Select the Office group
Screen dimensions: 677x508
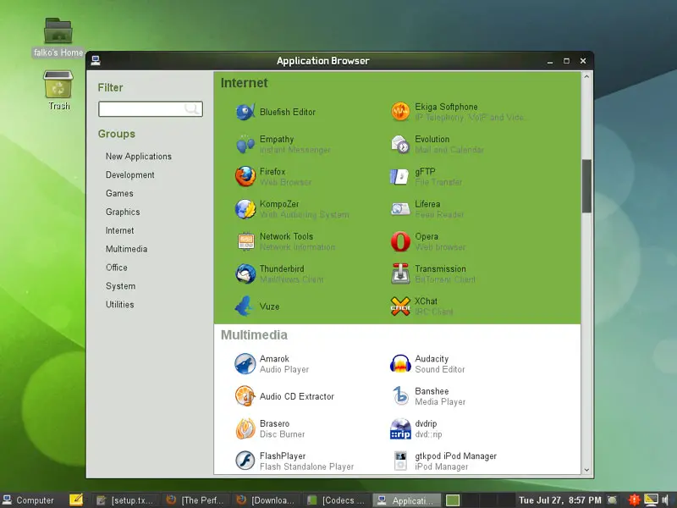pyautogui.click(x=117, y=268)
